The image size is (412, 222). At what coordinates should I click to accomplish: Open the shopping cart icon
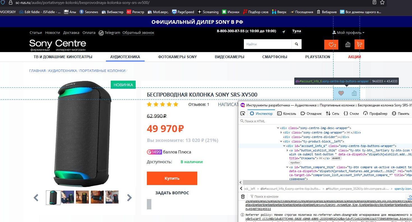click(x=359, y=45)
